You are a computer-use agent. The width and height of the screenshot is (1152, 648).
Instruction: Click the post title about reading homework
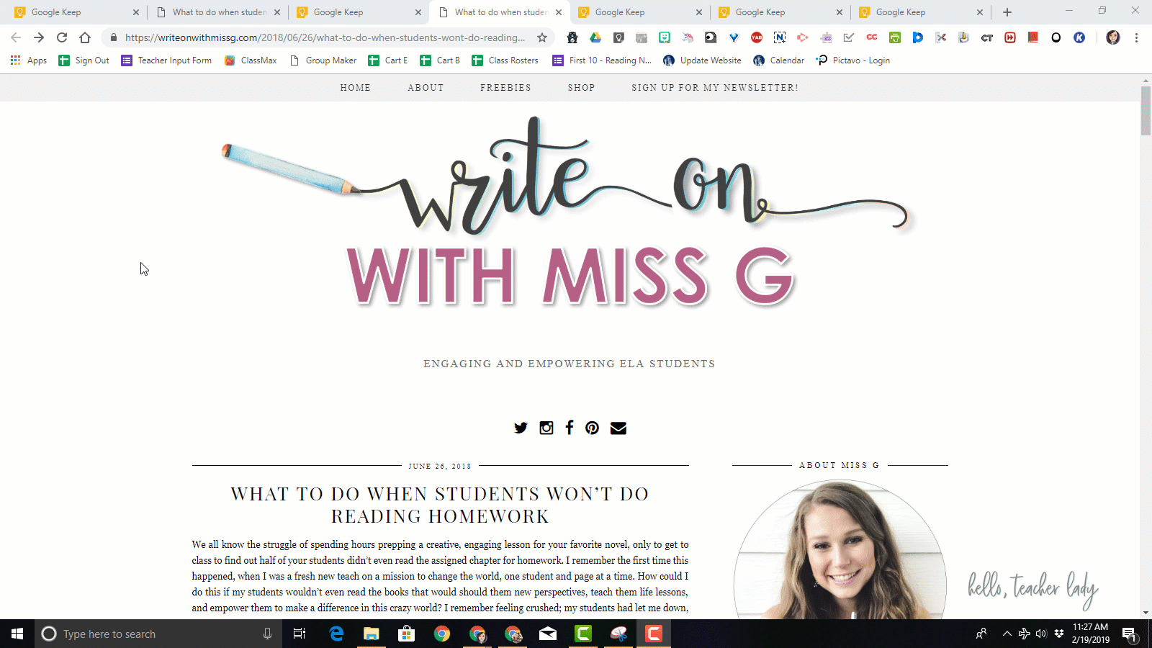tap(440, 505)
